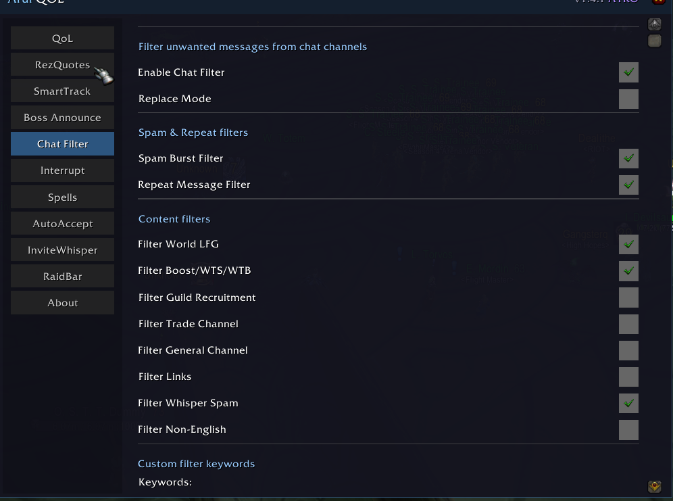Switch to the RezQuotes tab
Screen dimensions: 673x501
(62, 65)
